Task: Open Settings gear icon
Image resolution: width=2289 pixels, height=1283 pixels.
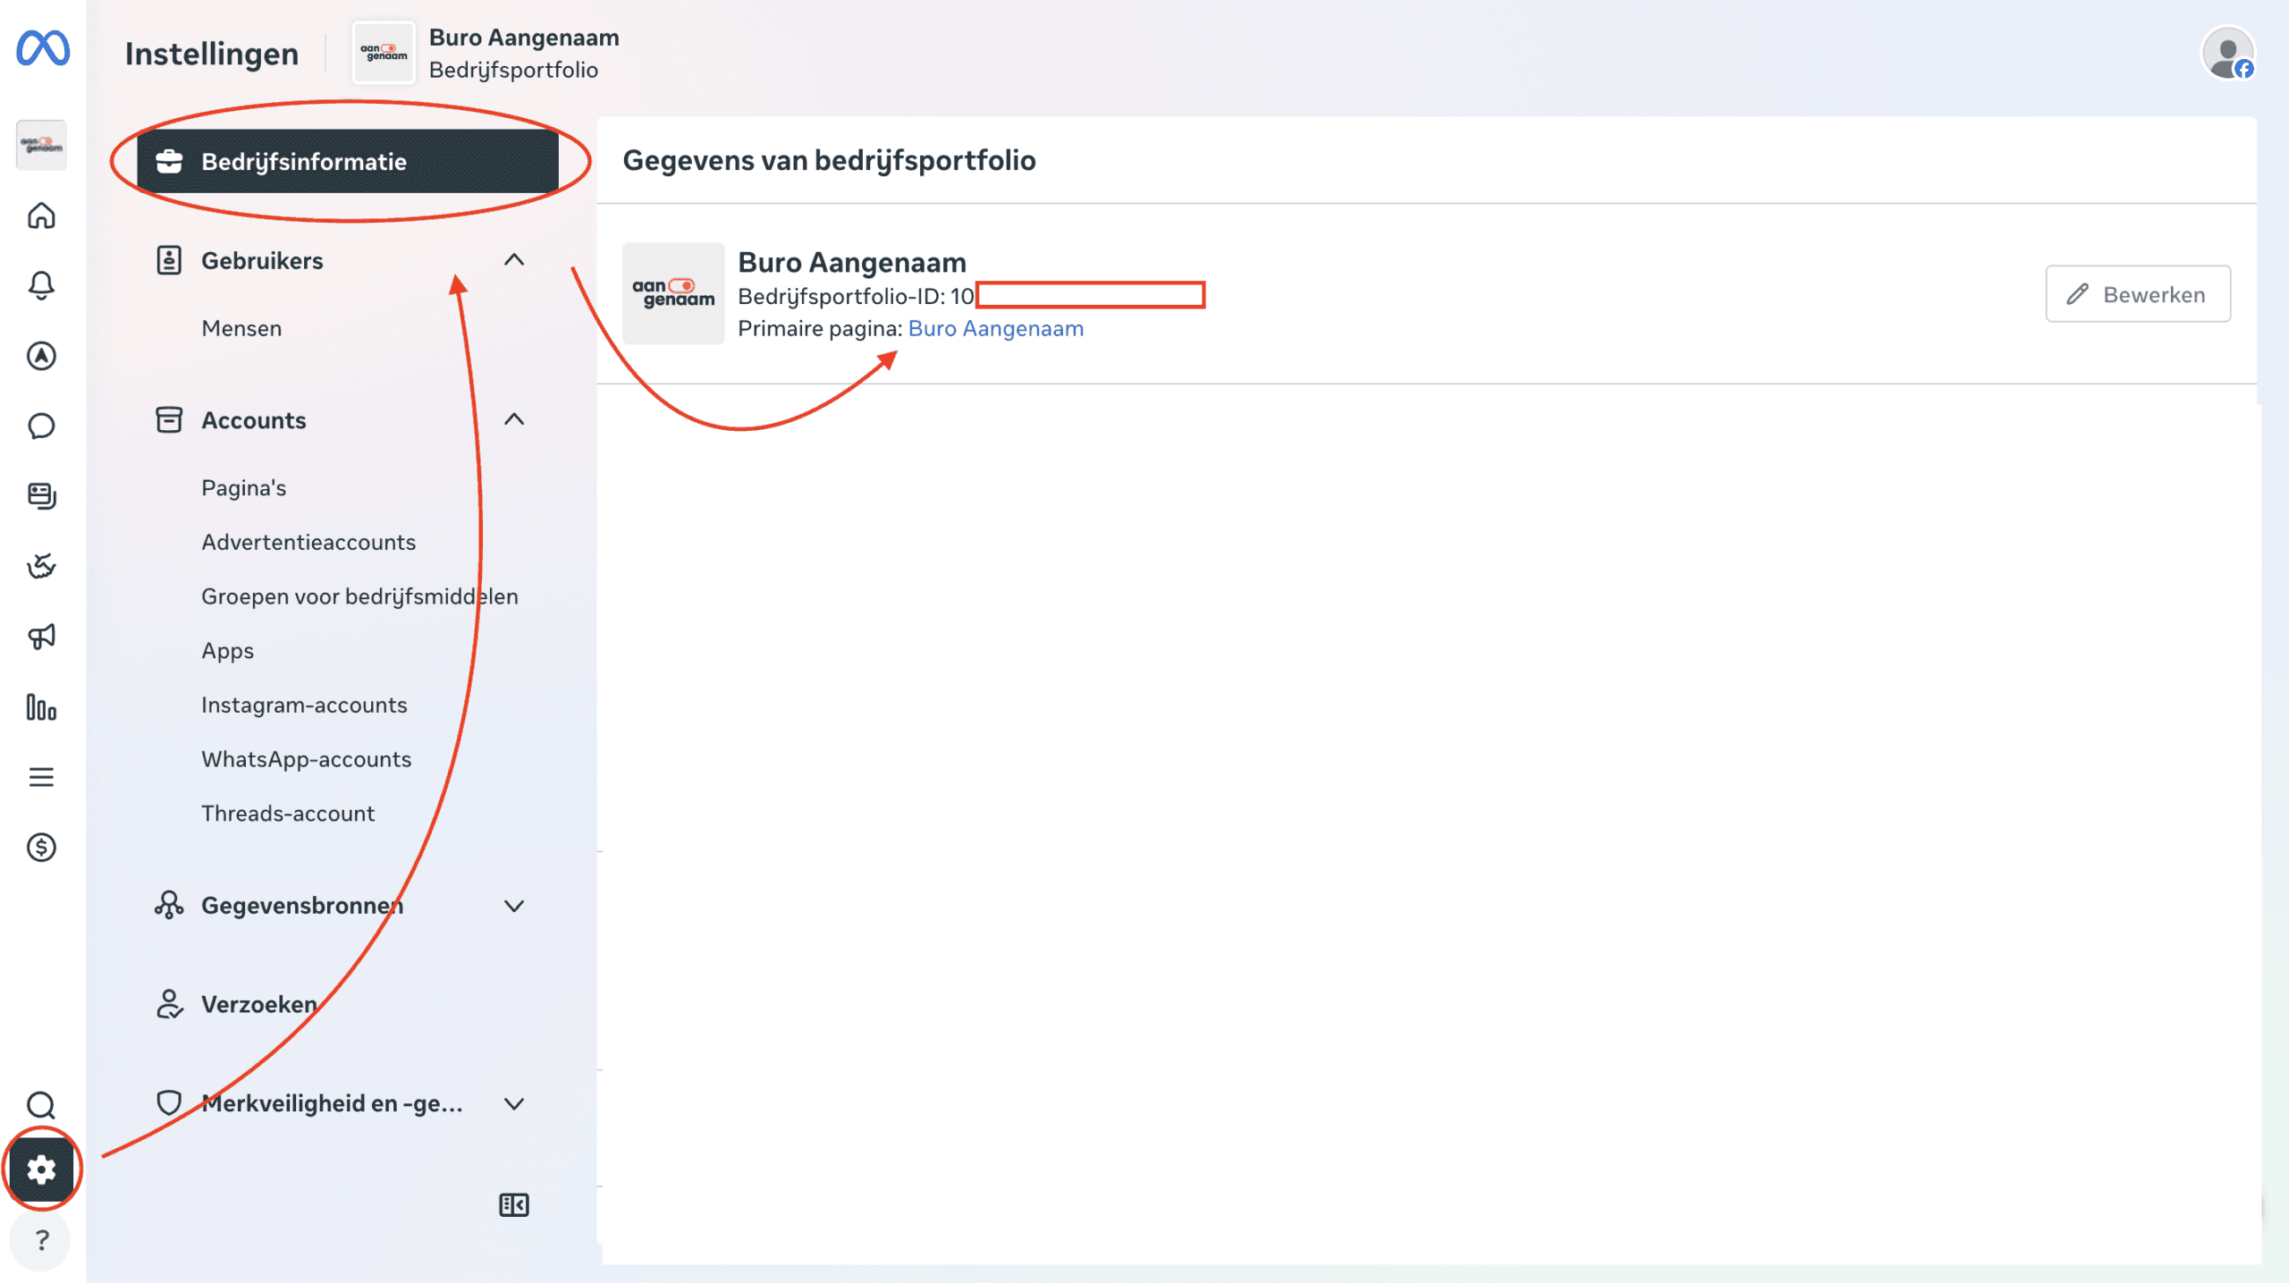Action: (x=41, y=1169)
